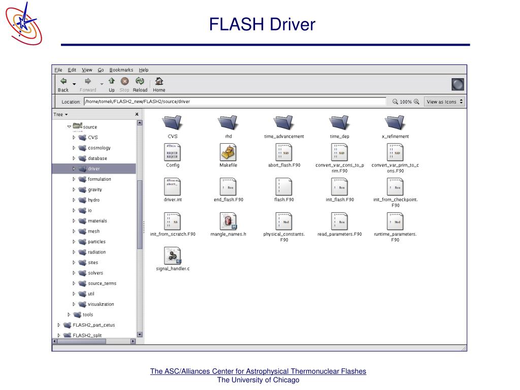Expand the driver tree node

[74, 169]
